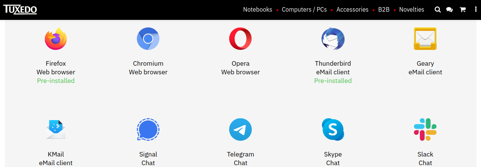
Task: Select the B2B menu item
Action: tap(384, 10)
